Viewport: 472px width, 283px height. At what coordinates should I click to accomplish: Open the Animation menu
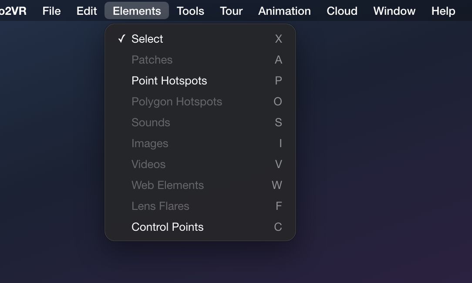point(284,11)
